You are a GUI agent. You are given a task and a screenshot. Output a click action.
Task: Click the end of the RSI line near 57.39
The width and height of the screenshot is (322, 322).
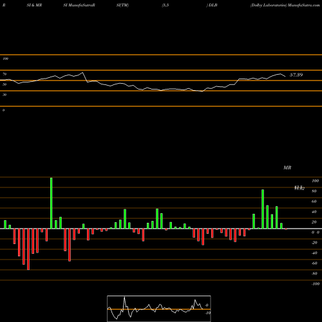(285, 76)
